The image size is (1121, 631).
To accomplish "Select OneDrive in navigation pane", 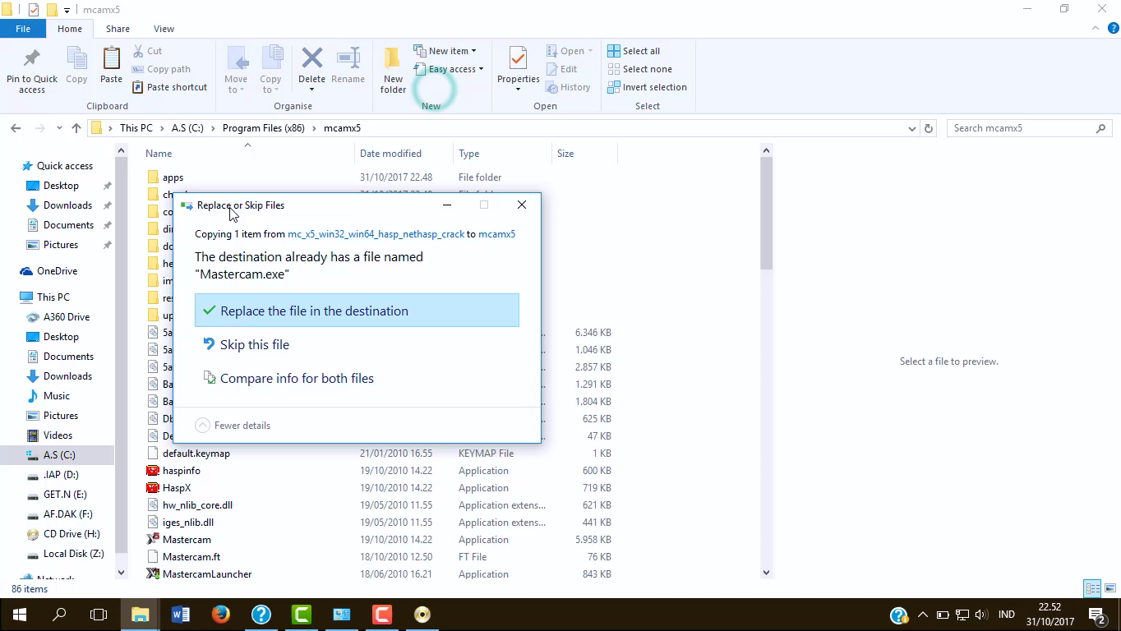I will (57, 271).
